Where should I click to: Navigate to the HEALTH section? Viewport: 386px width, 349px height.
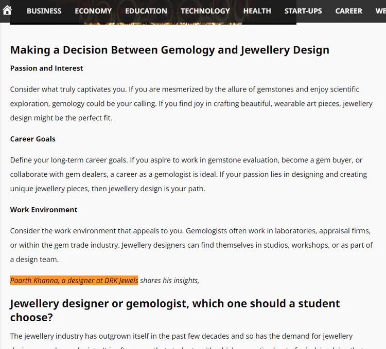(257, 11)
